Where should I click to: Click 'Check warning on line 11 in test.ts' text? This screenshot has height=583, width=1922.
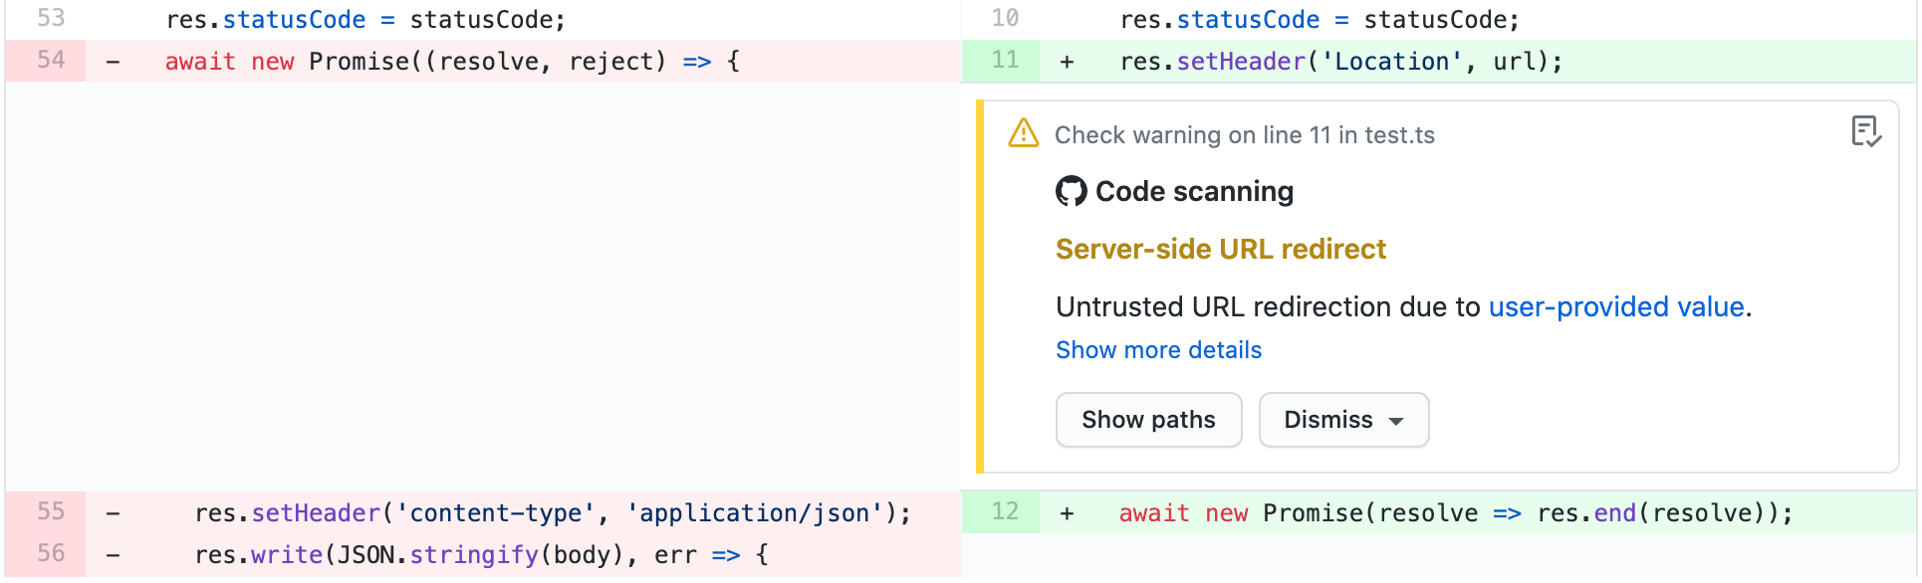pos(1244,135)
